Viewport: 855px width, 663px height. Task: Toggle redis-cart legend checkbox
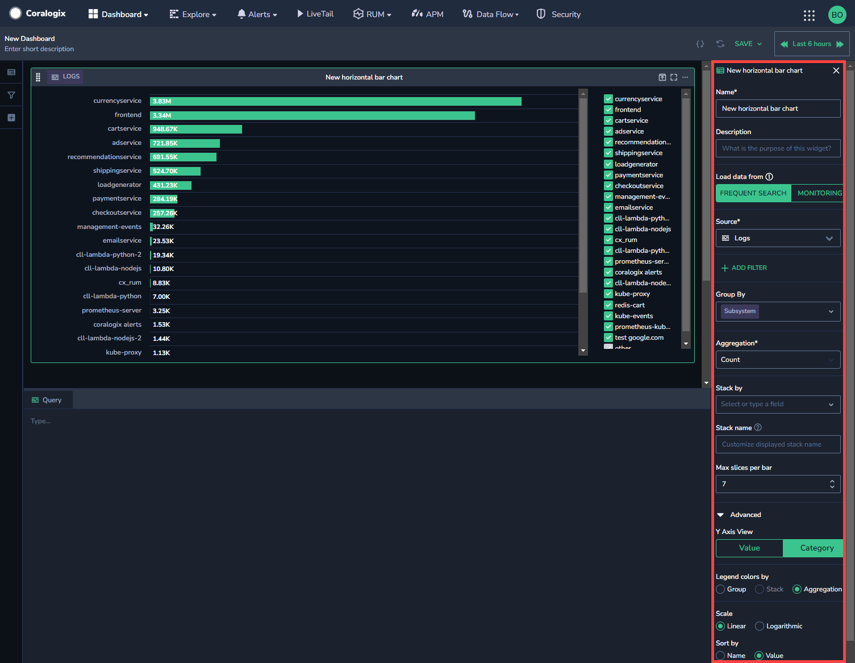pyautogui.click(x=608, y=305)
